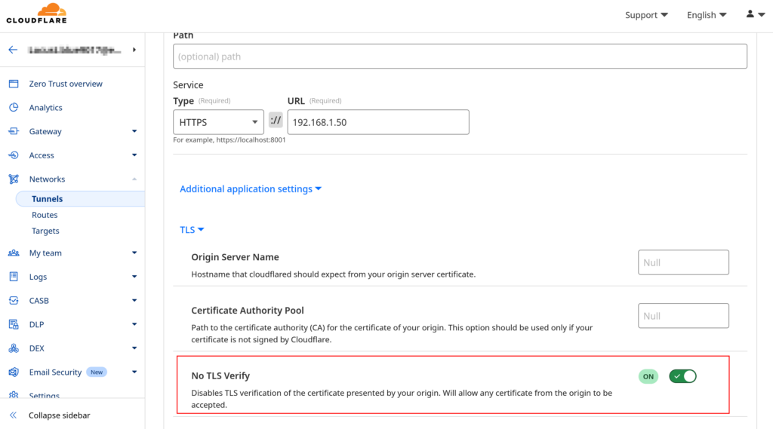The height and width of the screenshot is (429, 773).
Task: Collapse the TLS settings section
Action: [x=192, y=229]
